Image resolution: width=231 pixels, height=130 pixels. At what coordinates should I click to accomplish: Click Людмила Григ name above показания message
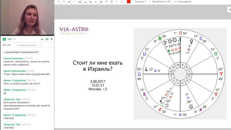point(12,99)
